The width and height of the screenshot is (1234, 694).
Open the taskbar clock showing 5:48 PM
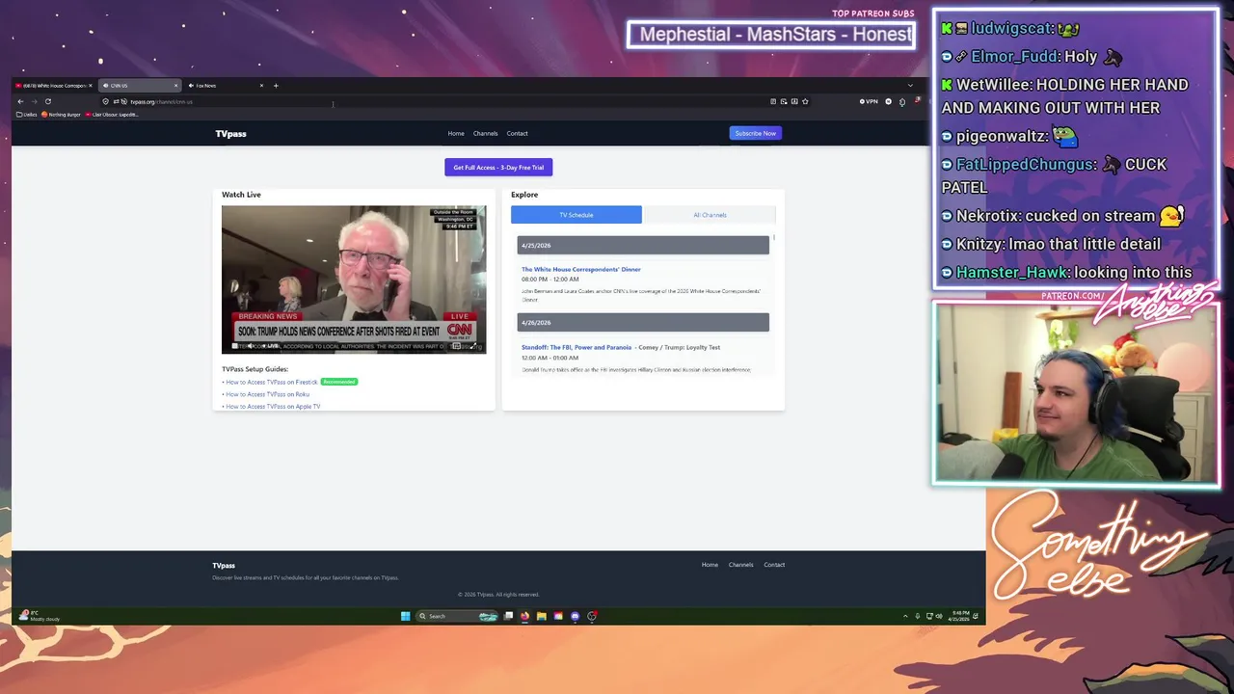click(x=957, y=616)
